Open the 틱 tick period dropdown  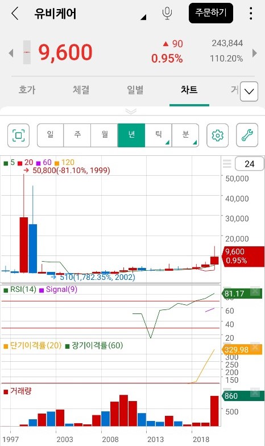coord(158,135)
